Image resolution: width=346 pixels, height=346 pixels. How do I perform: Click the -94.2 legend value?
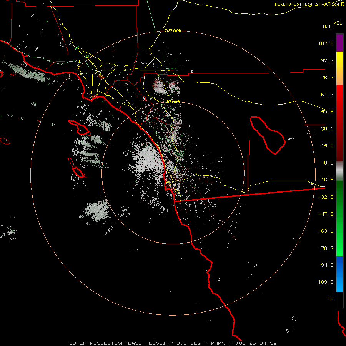coord(326,265)
